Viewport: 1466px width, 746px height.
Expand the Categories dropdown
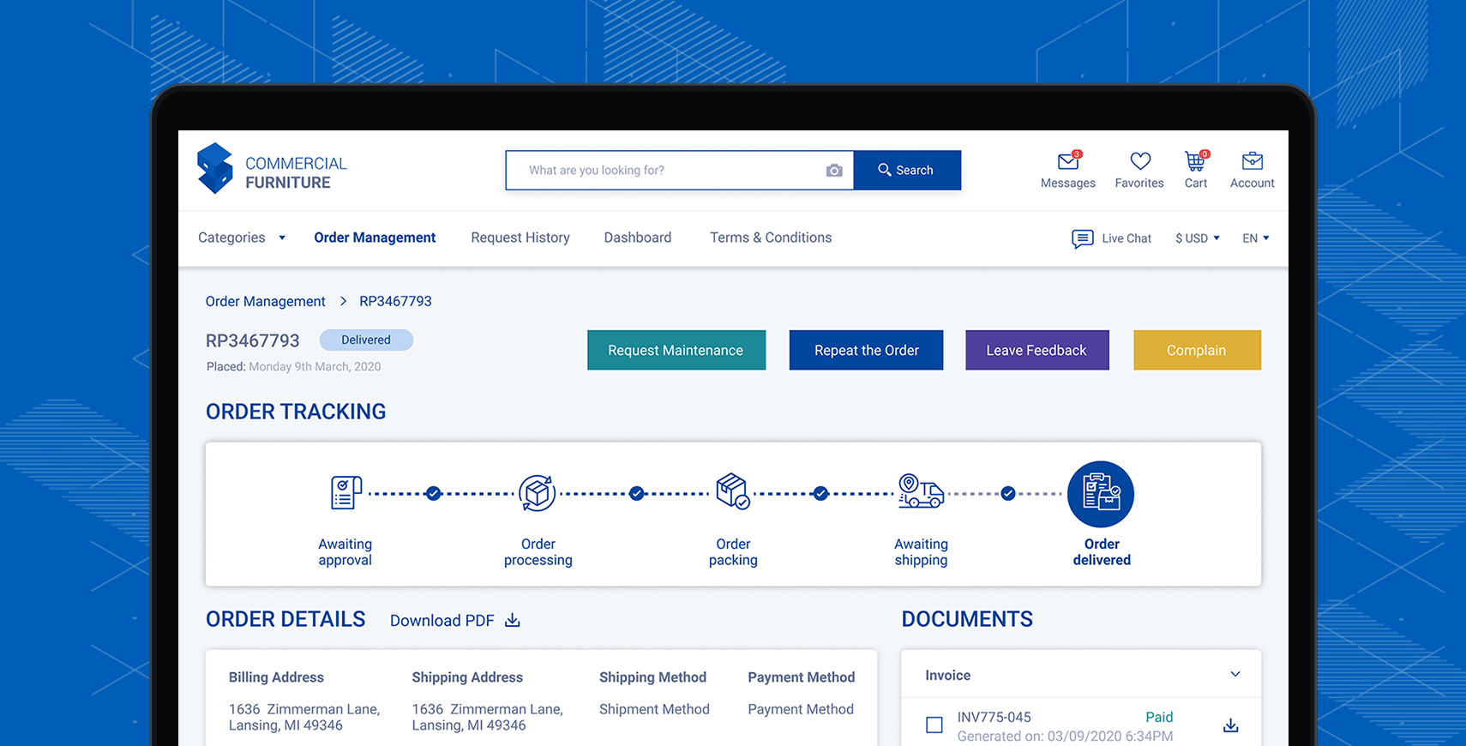point(242,238)
